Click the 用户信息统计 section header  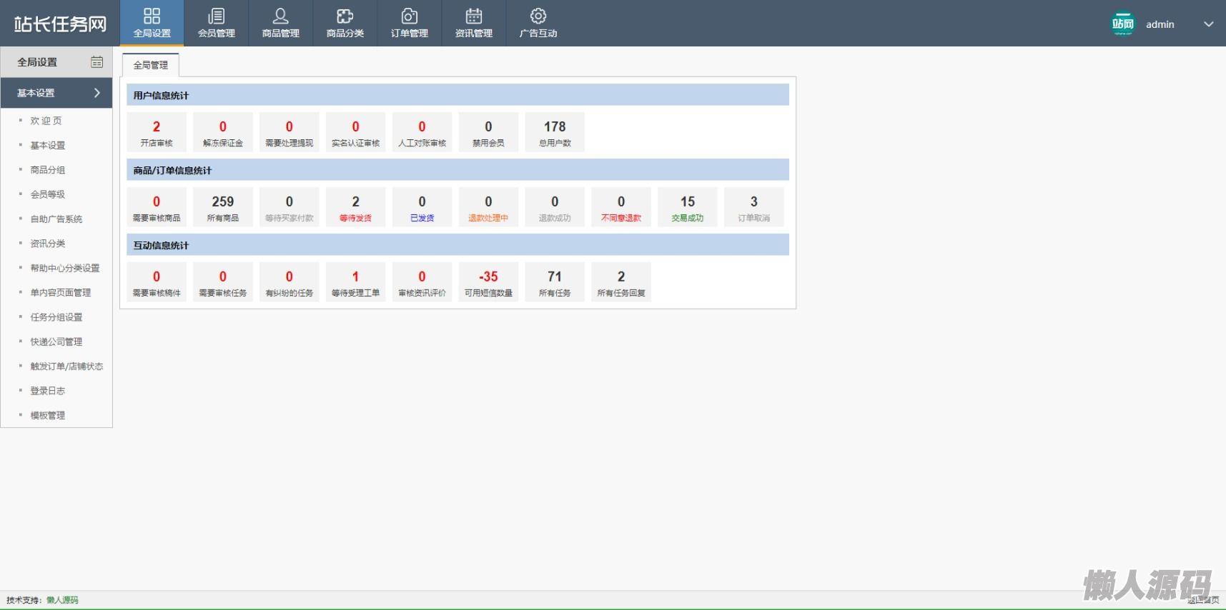click(x=458, y=95)
